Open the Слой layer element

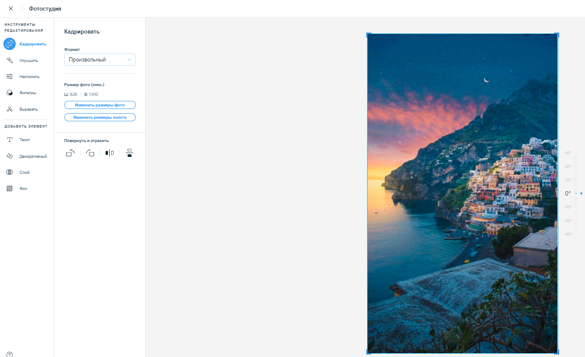(x=9, y=172)
